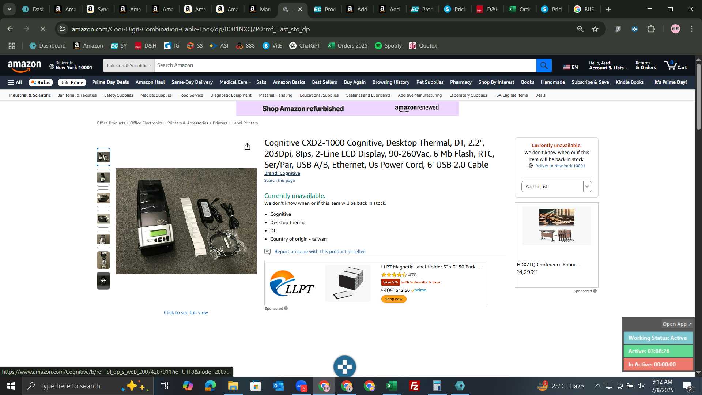Open FileZilla from the taskbar

[x=415, y=386]
